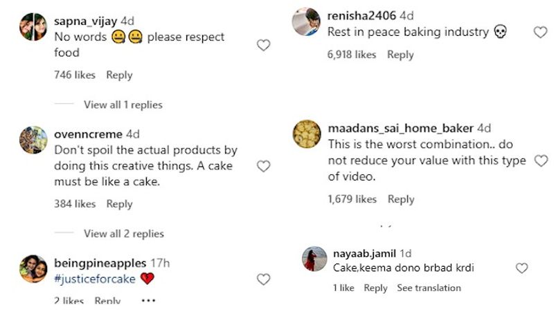Screen dimensions: 554x316
Task: Open maadans_sai_home_baker's profile avatar
Action: (x=306, y=134)
